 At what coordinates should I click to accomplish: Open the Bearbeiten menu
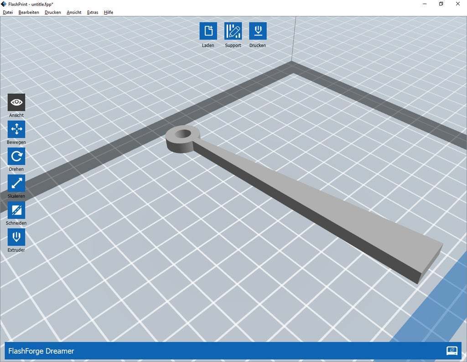(x=29, y=12)
